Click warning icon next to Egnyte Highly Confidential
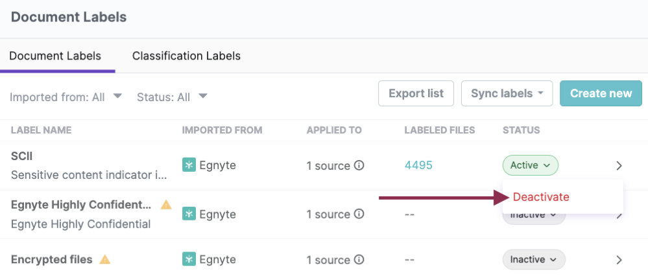Viewport: 648px width, 280px height. point(166,205)
